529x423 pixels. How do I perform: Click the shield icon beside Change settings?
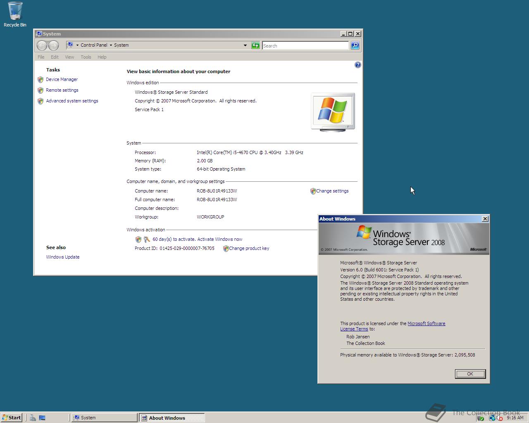pos(313,191)
